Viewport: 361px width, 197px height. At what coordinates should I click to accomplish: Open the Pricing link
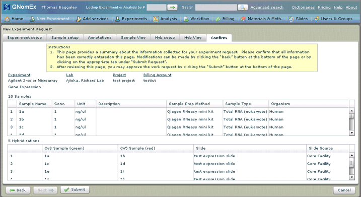[324, 8]
